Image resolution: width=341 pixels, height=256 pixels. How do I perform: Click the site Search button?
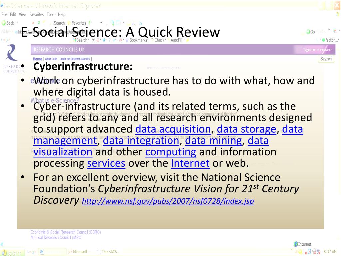point(326,59)
